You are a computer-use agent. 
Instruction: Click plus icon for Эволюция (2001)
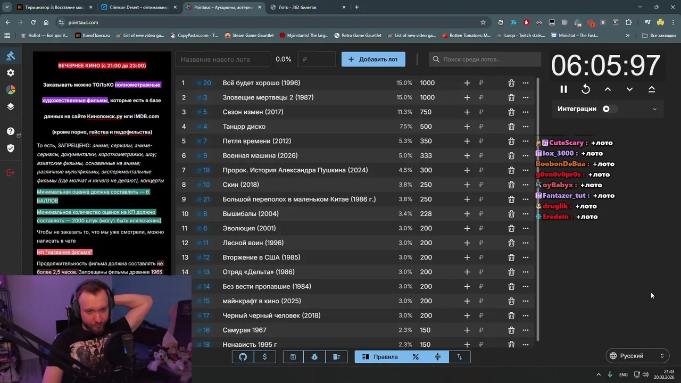[467, 228]
